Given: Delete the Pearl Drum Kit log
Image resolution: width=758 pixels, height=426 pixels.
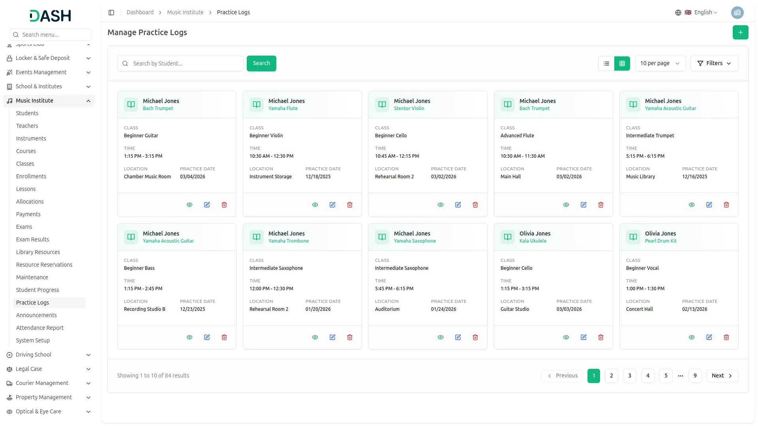Looking at the screenshot, I should coord(726,337).
